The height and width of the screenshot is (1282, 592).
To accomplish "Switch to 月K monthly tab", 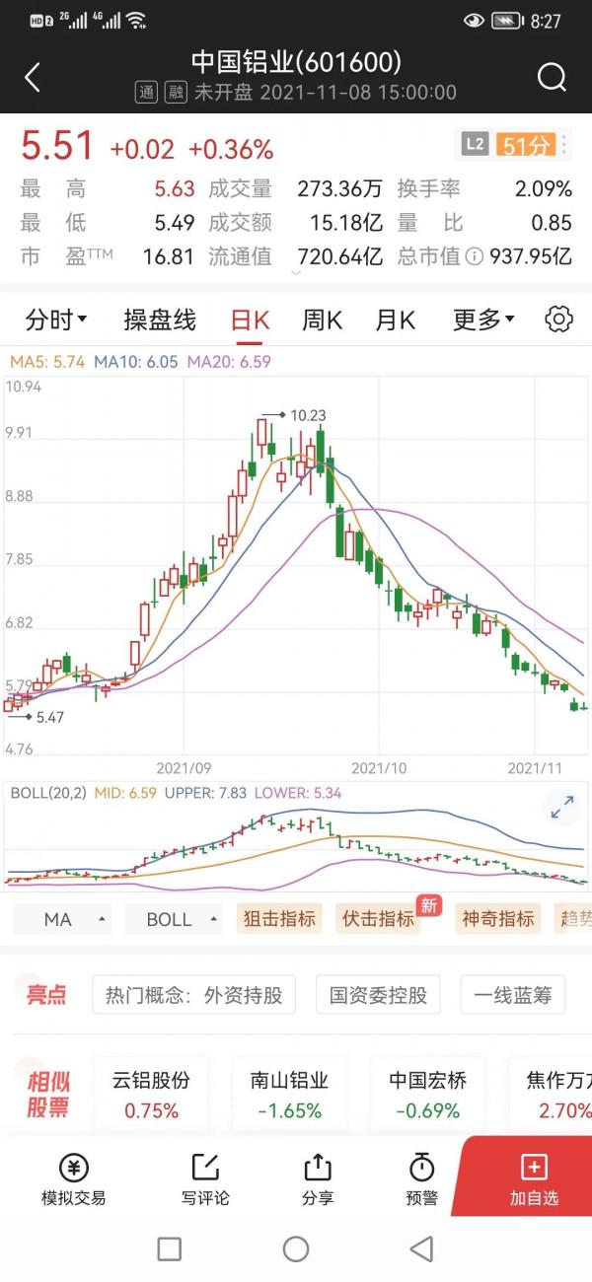I will click(x=395, y=320).
